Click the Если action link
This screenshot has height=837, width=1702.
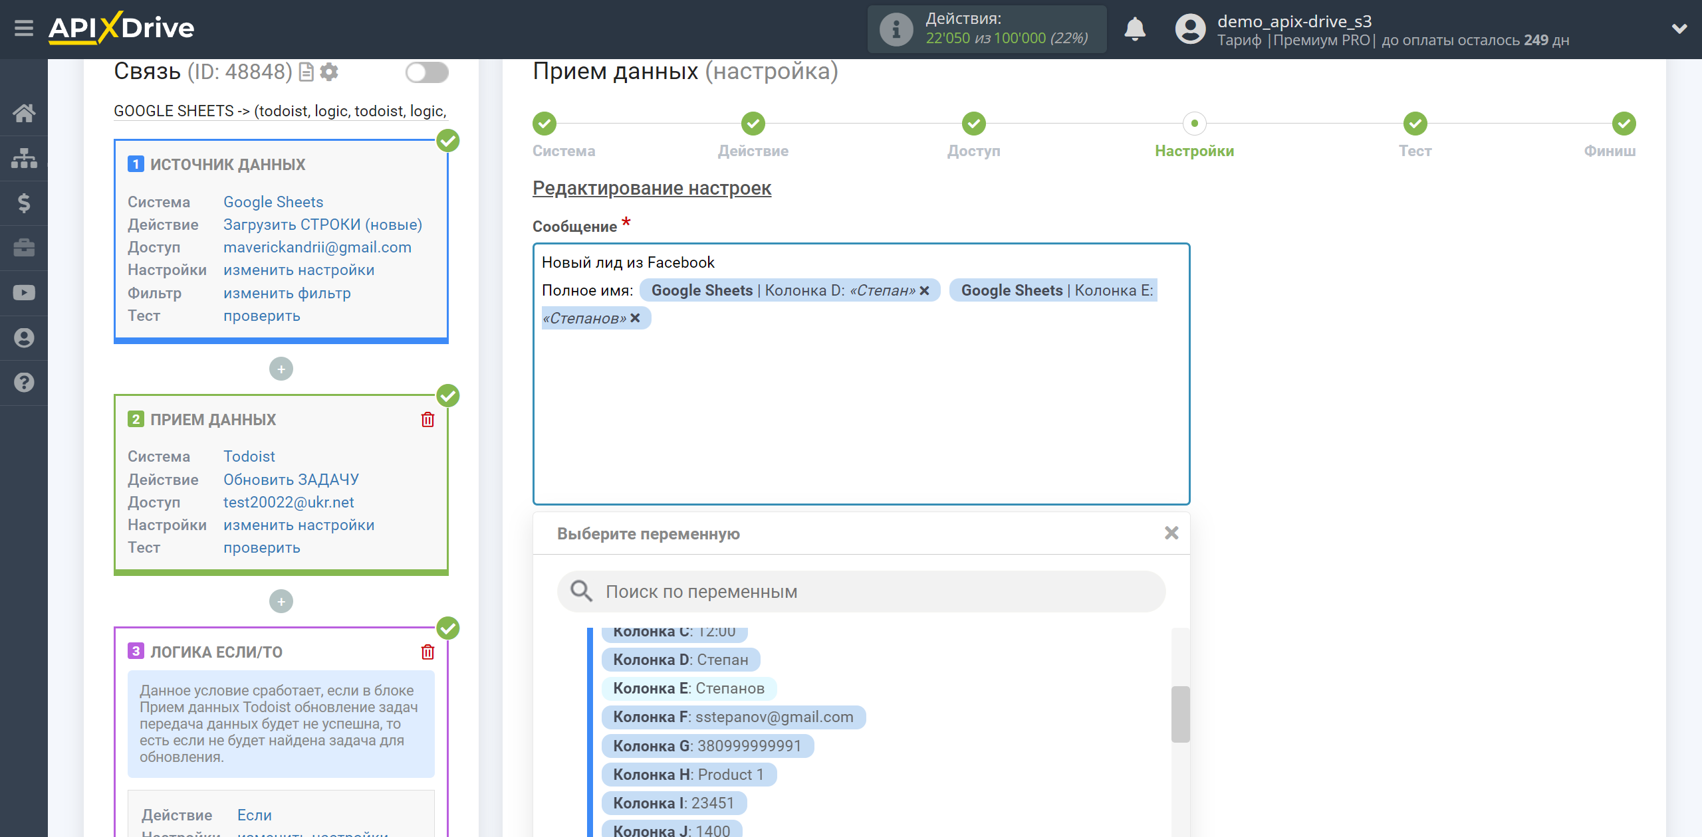255,815
